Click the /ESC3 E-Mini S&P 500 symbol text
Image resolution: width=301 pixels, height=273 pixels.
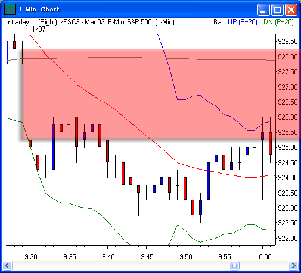pos(117,22)
